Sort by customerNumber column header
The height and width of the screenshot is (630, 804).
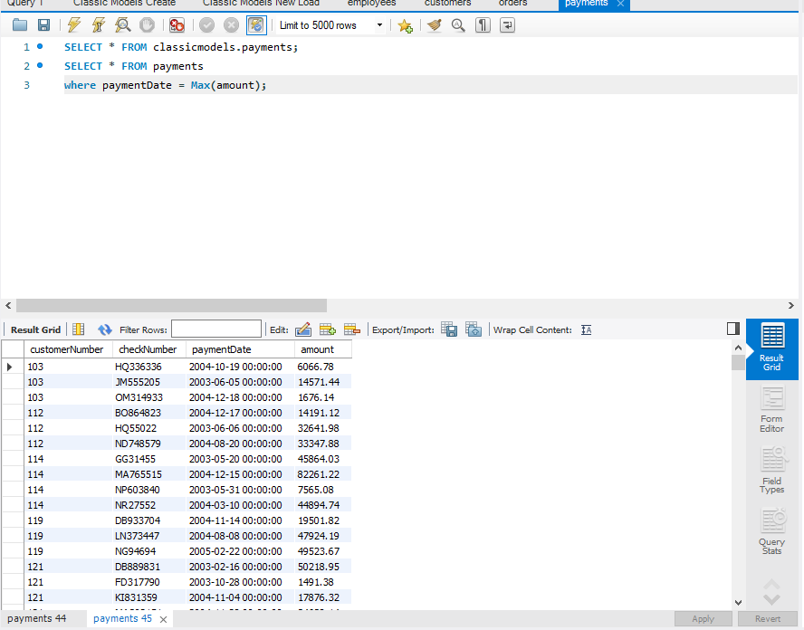pyautogui.click(x=68, y=349)
